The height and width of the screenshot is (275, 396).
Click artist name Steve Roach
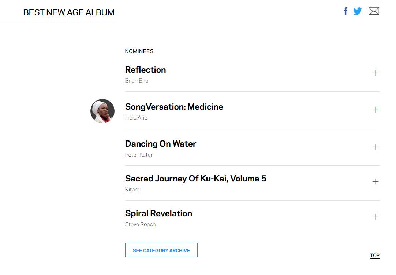(x=140, y=224)
